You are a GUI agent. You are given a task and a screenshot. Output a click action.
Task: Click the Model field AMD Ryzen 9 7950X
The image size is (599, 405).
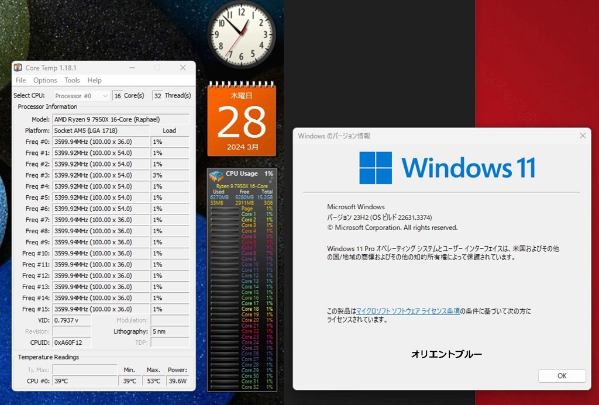[121, 119]
